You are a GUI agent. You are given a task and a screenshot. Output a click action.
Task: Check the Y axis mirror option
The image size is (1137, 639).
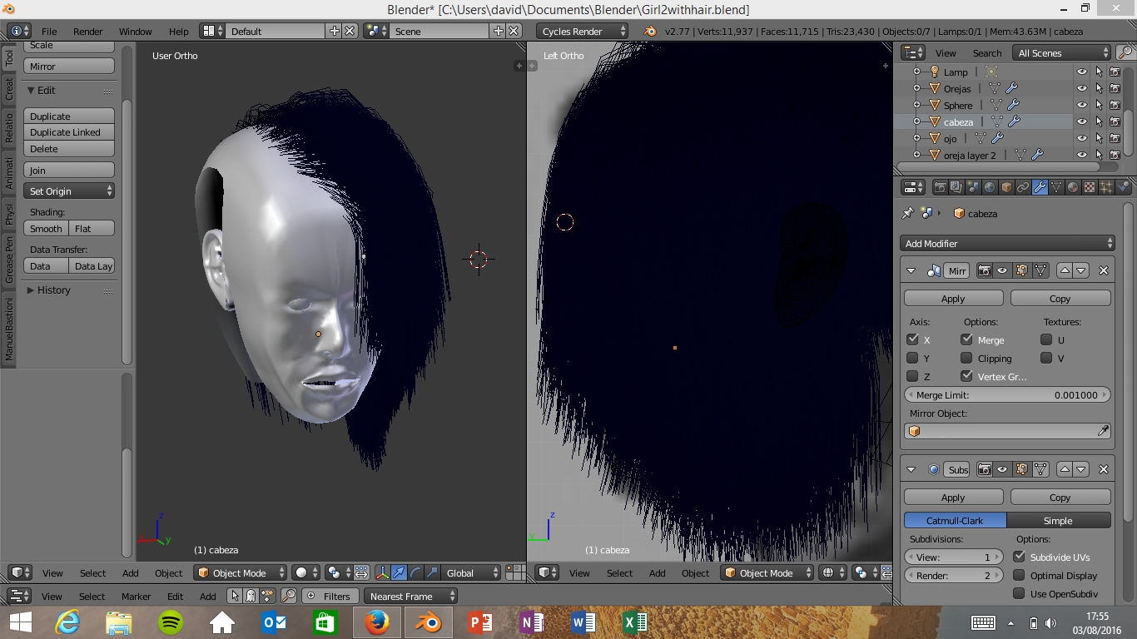[x=913, y=359]
